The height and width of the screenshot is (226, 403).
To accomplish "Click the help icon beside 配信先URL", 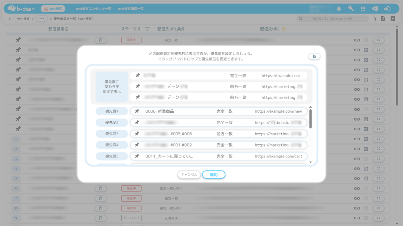I will pos(284,29).
